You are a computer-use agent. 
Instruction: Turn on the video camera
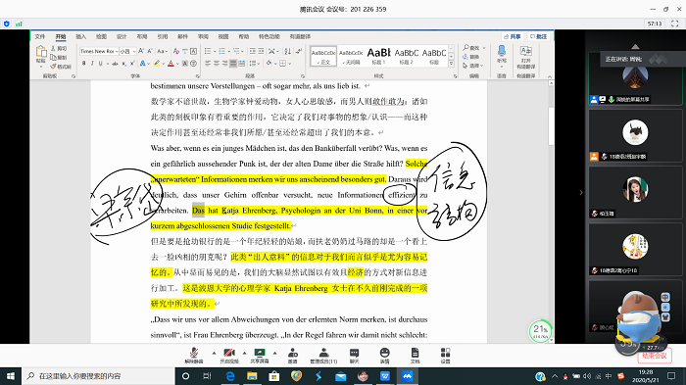[x=229, y=356]
